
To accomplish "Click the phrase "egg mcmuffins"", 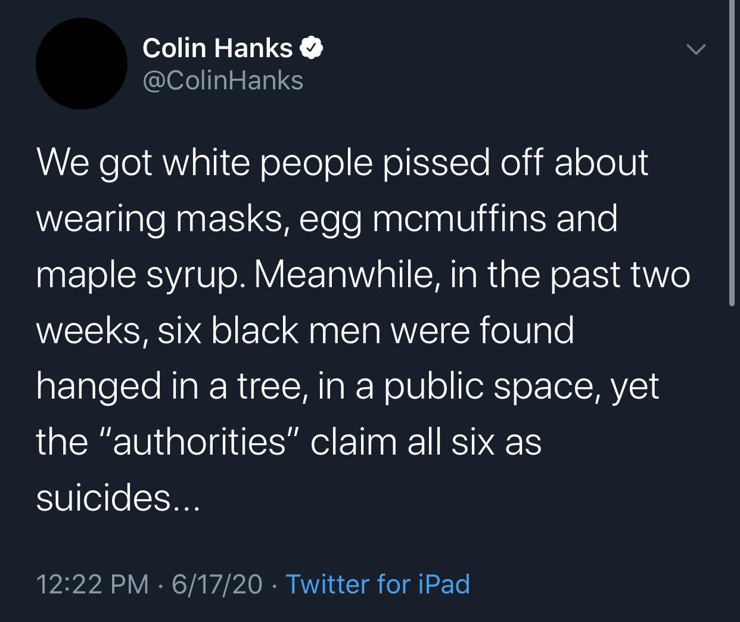I will [x=422, y=218].
